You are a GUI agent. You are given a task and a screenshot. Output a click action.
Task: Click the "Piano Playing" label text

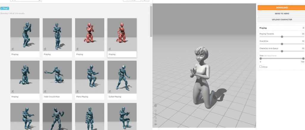coord(82,97)
